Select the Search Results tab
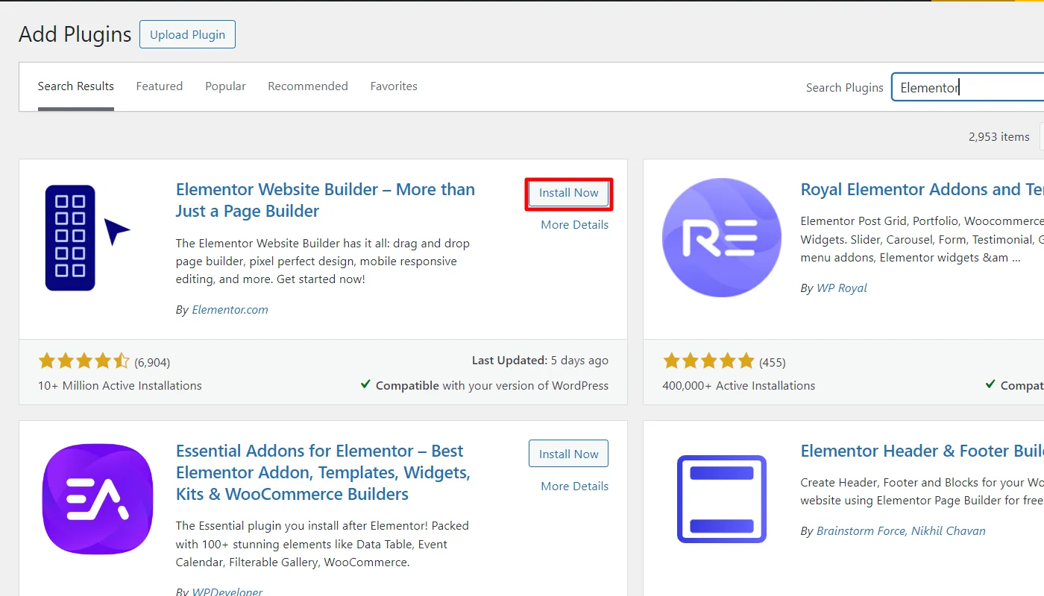 coord(76,86)
